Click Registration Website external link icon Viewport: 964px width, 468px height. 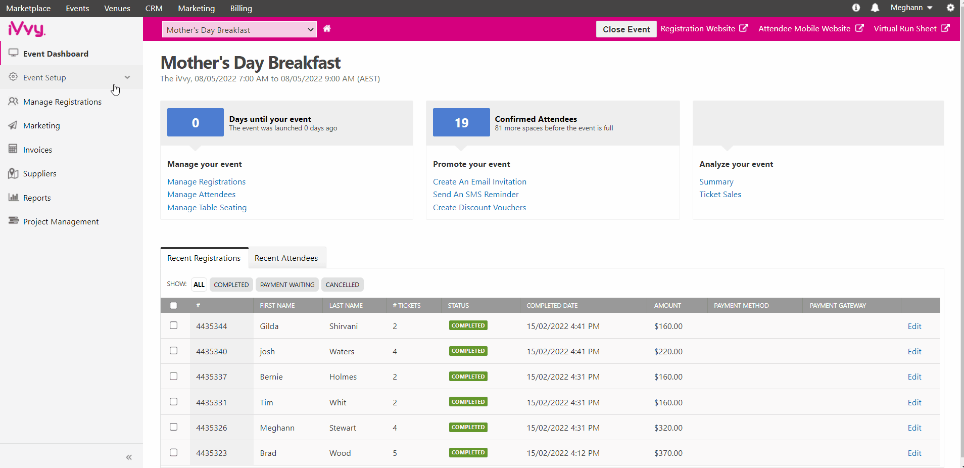click(744, 28)
